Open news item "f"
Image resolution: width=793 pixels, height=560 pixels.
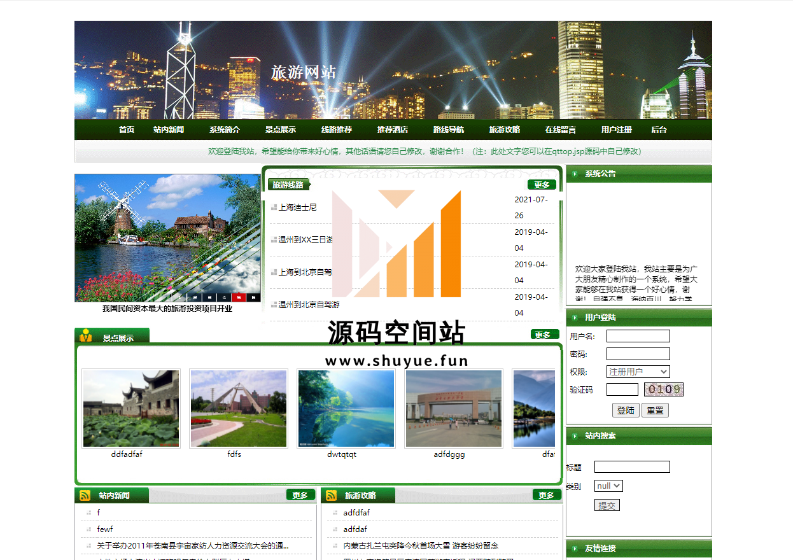(x=99, y=513)
